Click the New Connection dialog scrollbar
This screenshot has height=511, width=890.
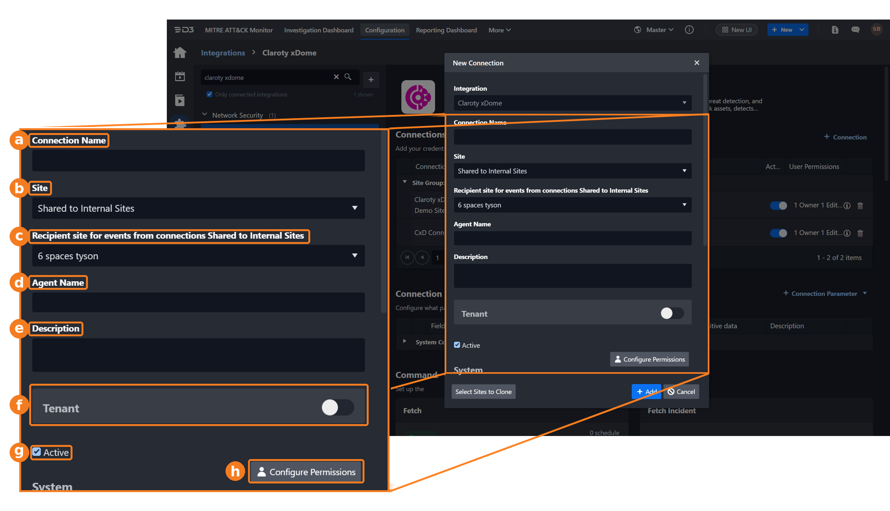point(705,160)
